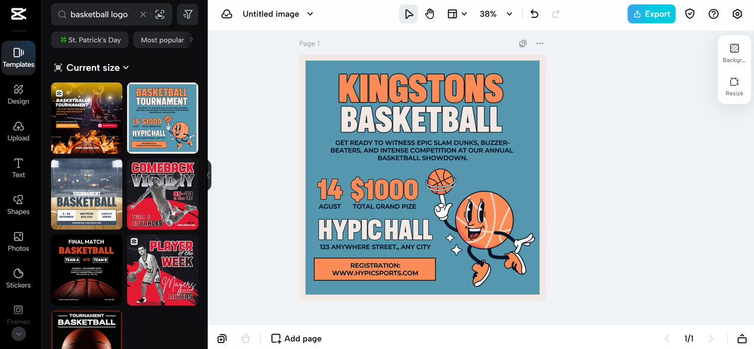The height and width of the screenshot is (349, 754).
Task: Open the Untitled image title dropdown
Action: pos(278,14)
